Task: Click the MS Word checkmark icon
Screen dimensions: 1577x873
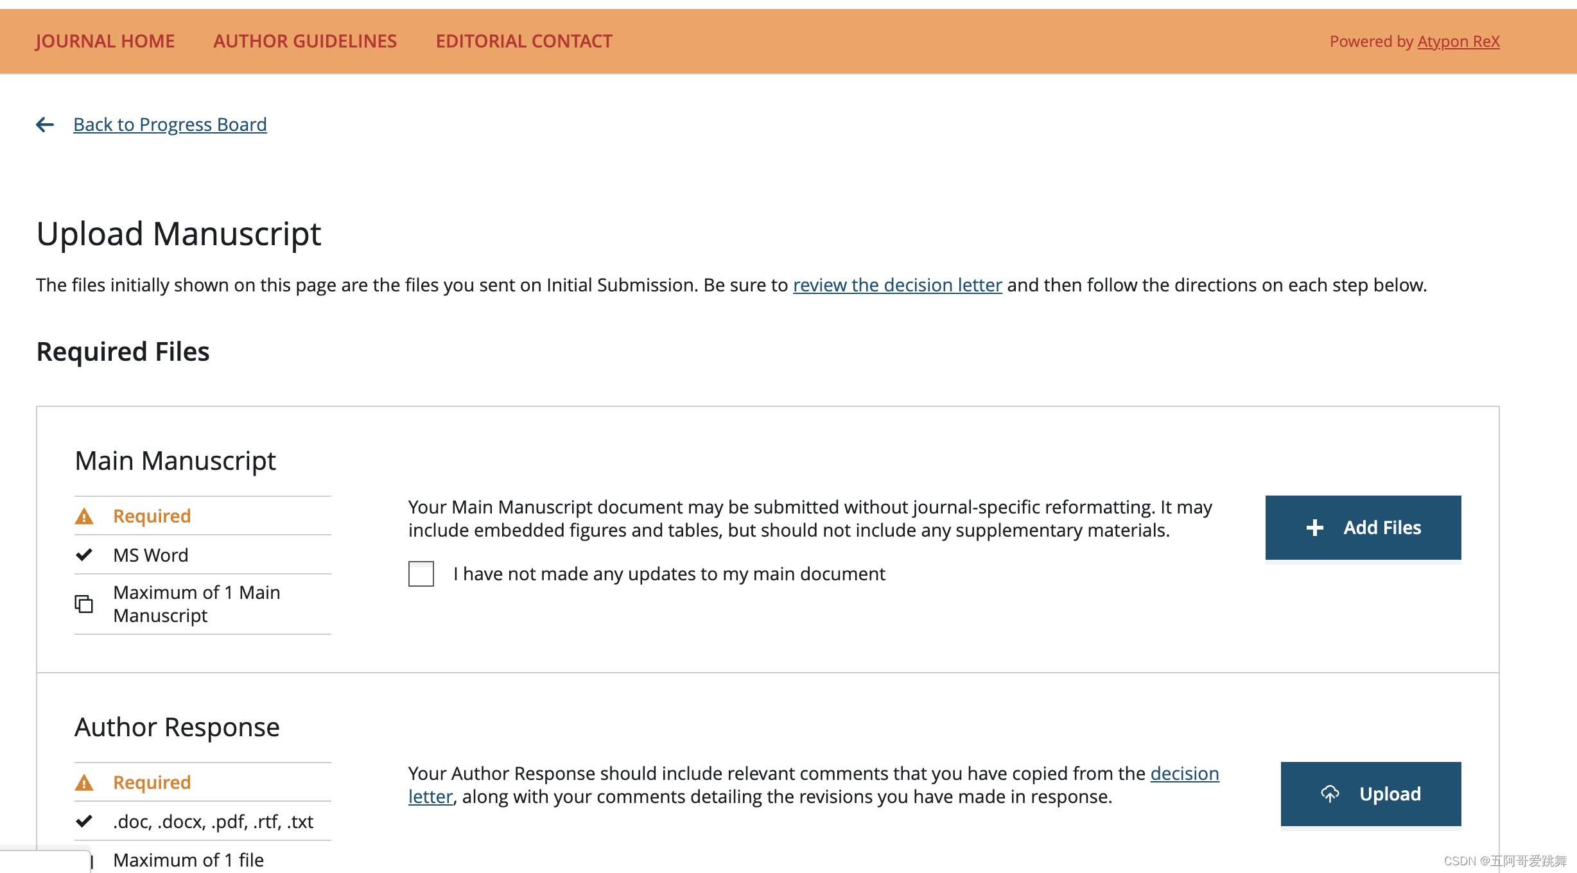Action: point(84,555)
